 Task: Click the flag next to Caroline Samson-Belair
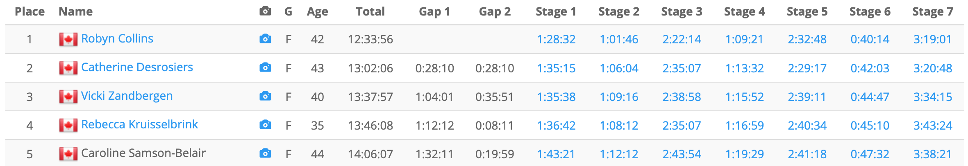pos(68,154)
